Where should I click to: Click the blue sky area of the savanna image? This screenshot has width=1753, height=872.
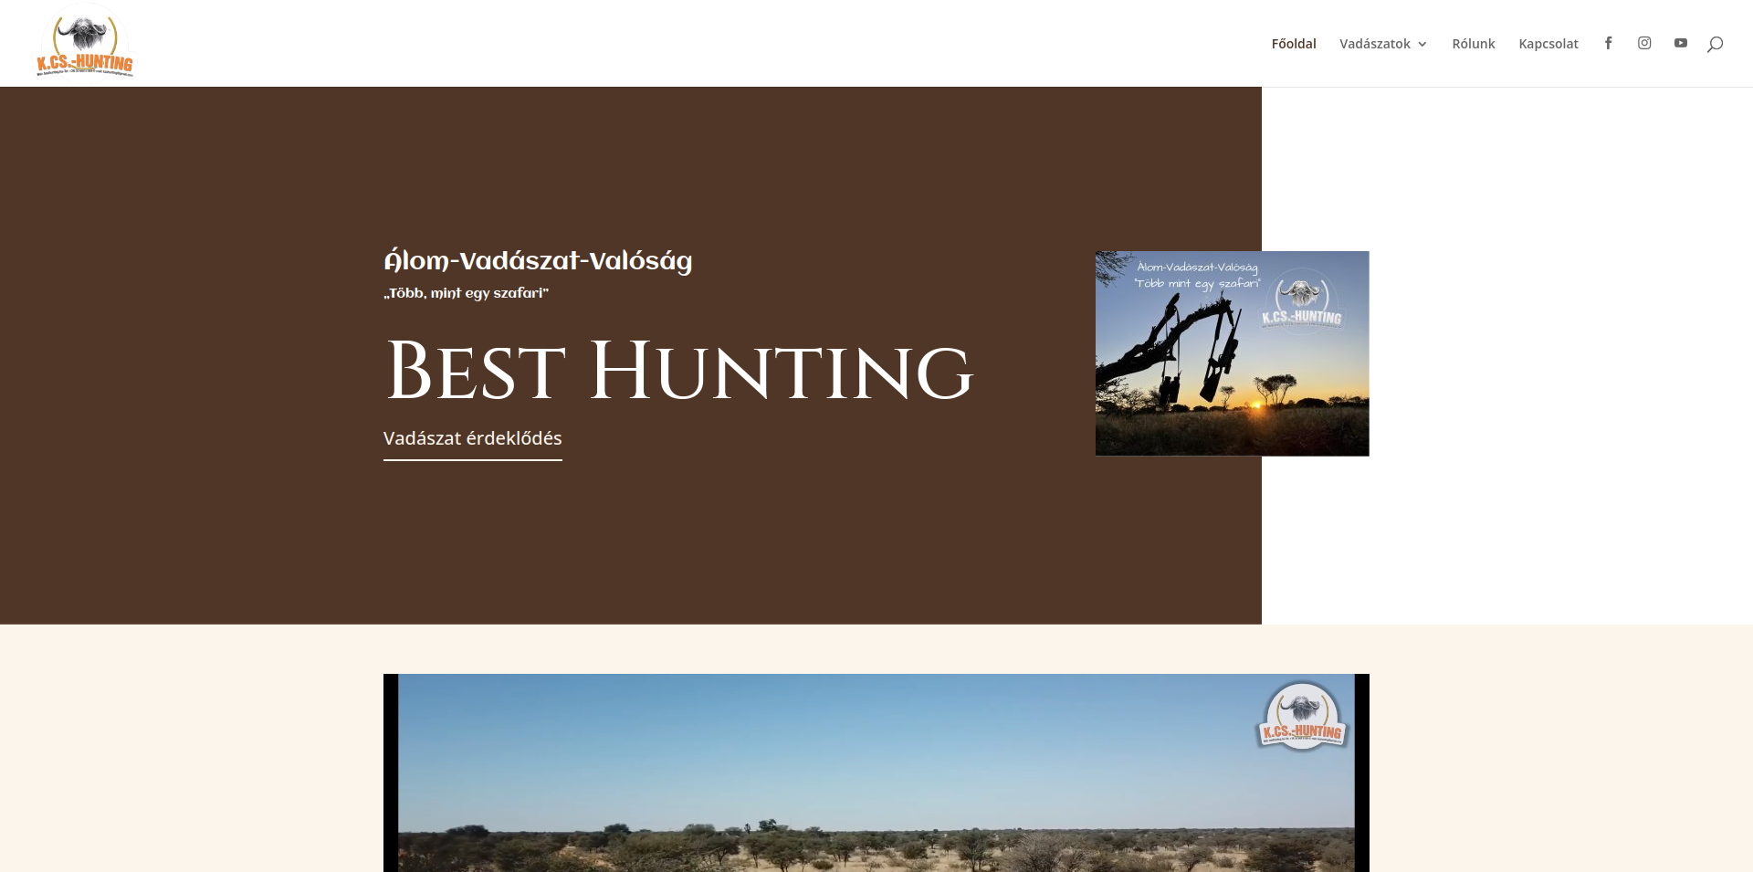pyautogui.click(x=822, y=740)
